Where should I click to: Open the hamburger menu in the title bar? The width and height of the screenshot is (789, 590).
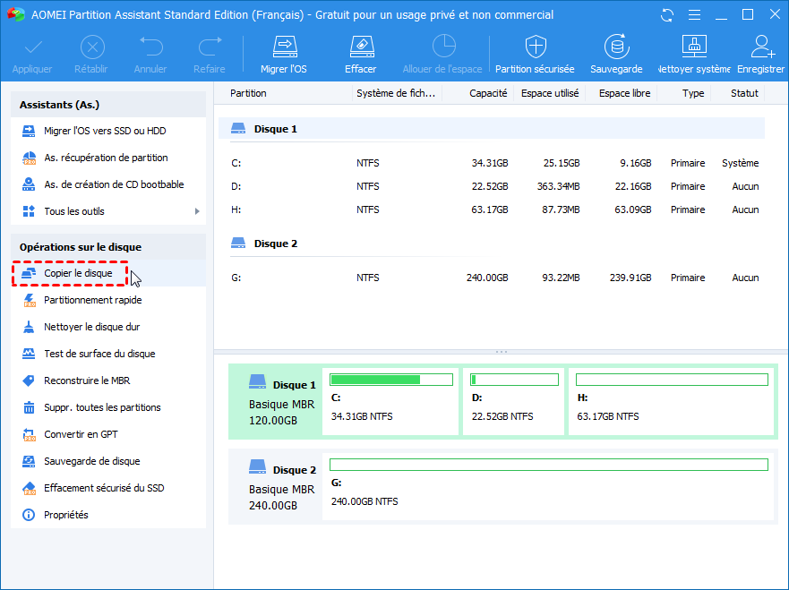[x=693, y=14]
